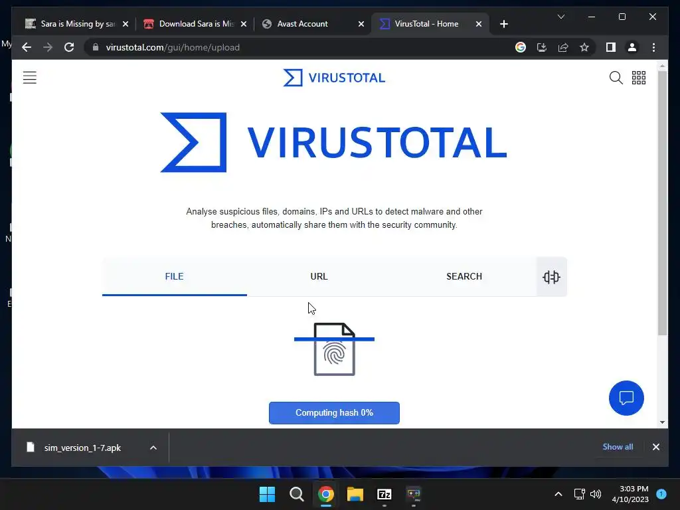
Task: Expand options for sim_version_1-7.apk download
Action: (153, 448)
